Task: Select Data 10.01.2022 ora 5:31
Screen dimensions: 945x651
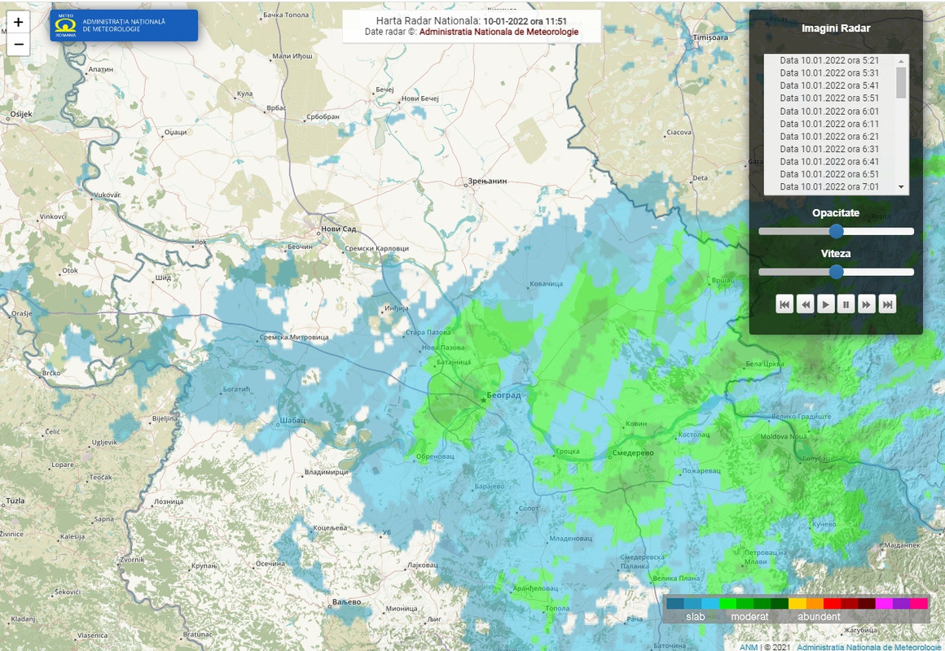Action: point(829,73)
